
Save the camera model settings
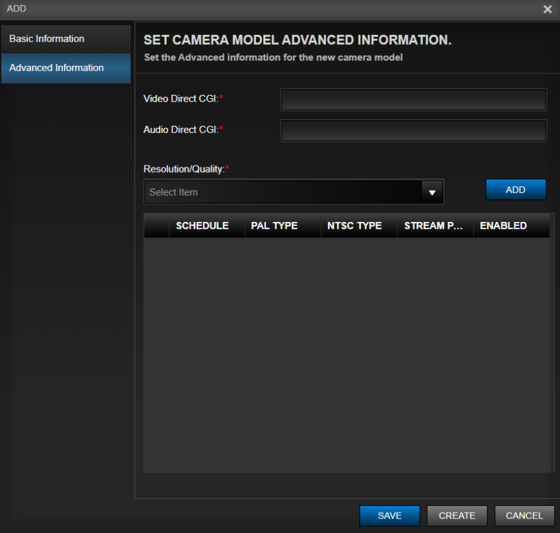click(x=390, y=515)
